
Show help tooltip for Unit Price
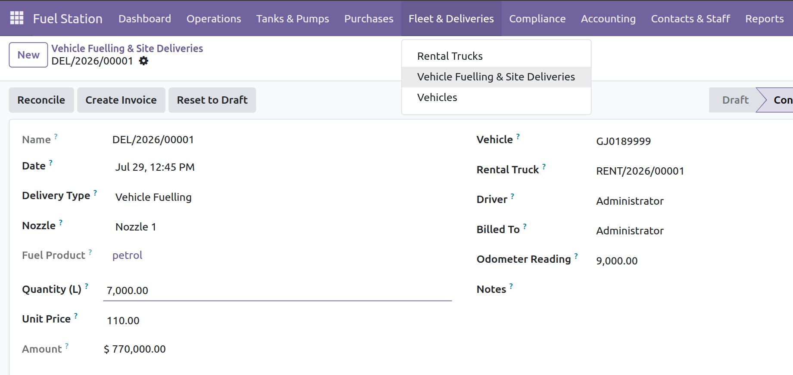pyautogui.click(x=75, y=316)
